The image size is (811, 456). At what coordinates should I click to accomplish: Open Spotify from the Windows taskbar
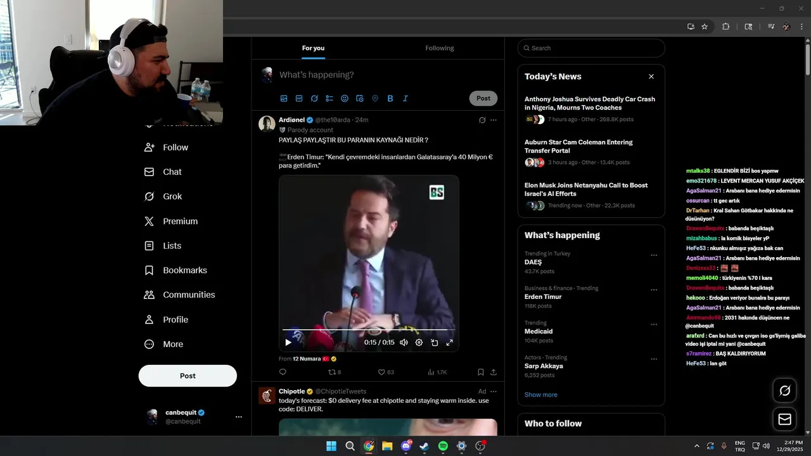tap(443, 446)
